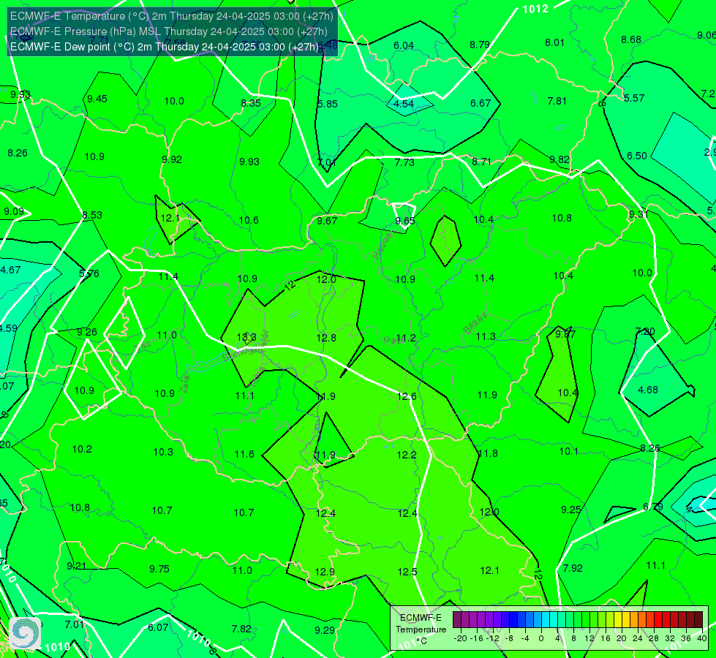Click the 9.87 temperature value

[565, 334]
